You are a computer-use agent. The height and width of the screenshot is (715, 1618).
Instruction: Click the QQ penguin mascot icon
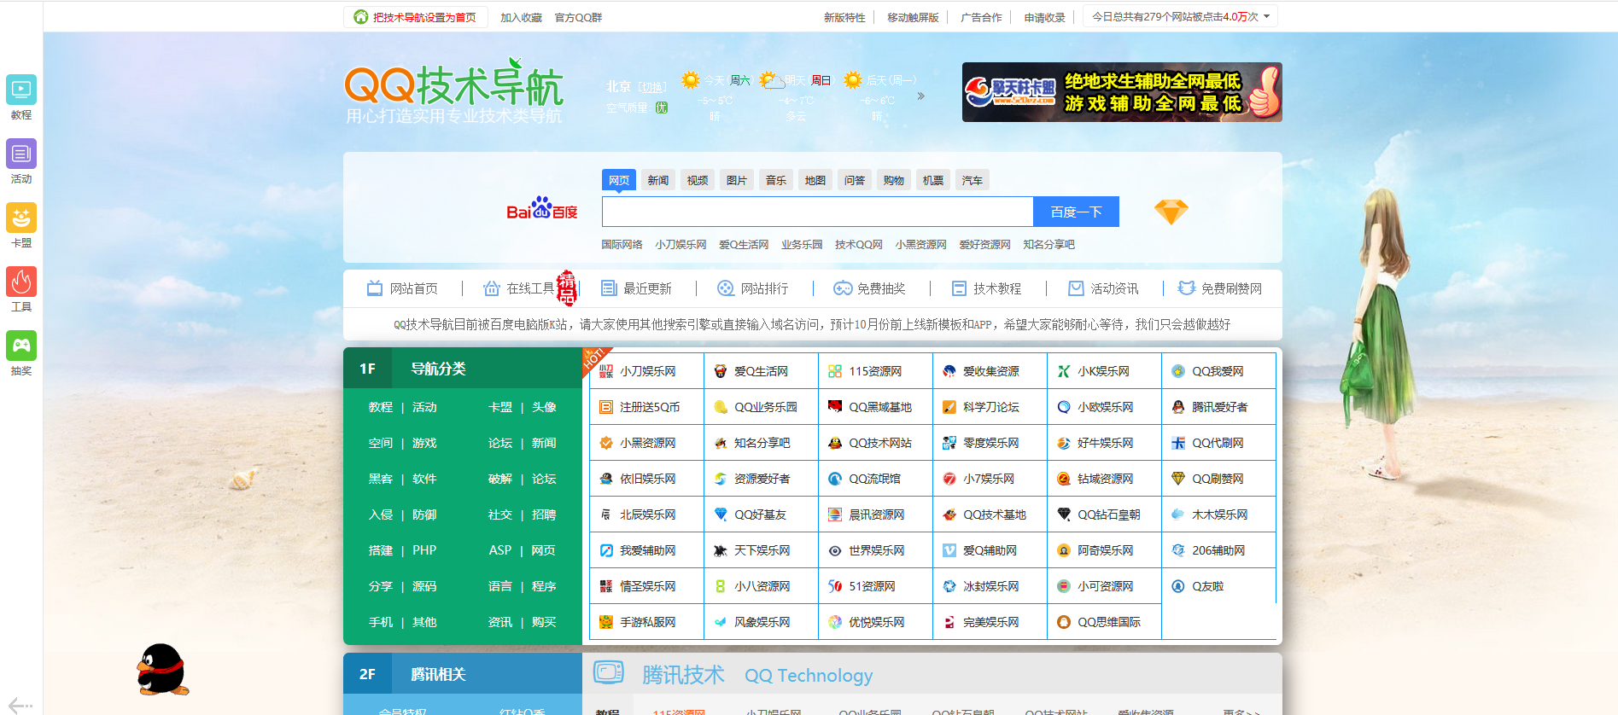162,669
